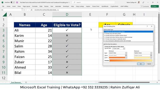Screen dimensions: 160x90
Task: Click Ahmed's age cell 33
Action: (44, 67)
